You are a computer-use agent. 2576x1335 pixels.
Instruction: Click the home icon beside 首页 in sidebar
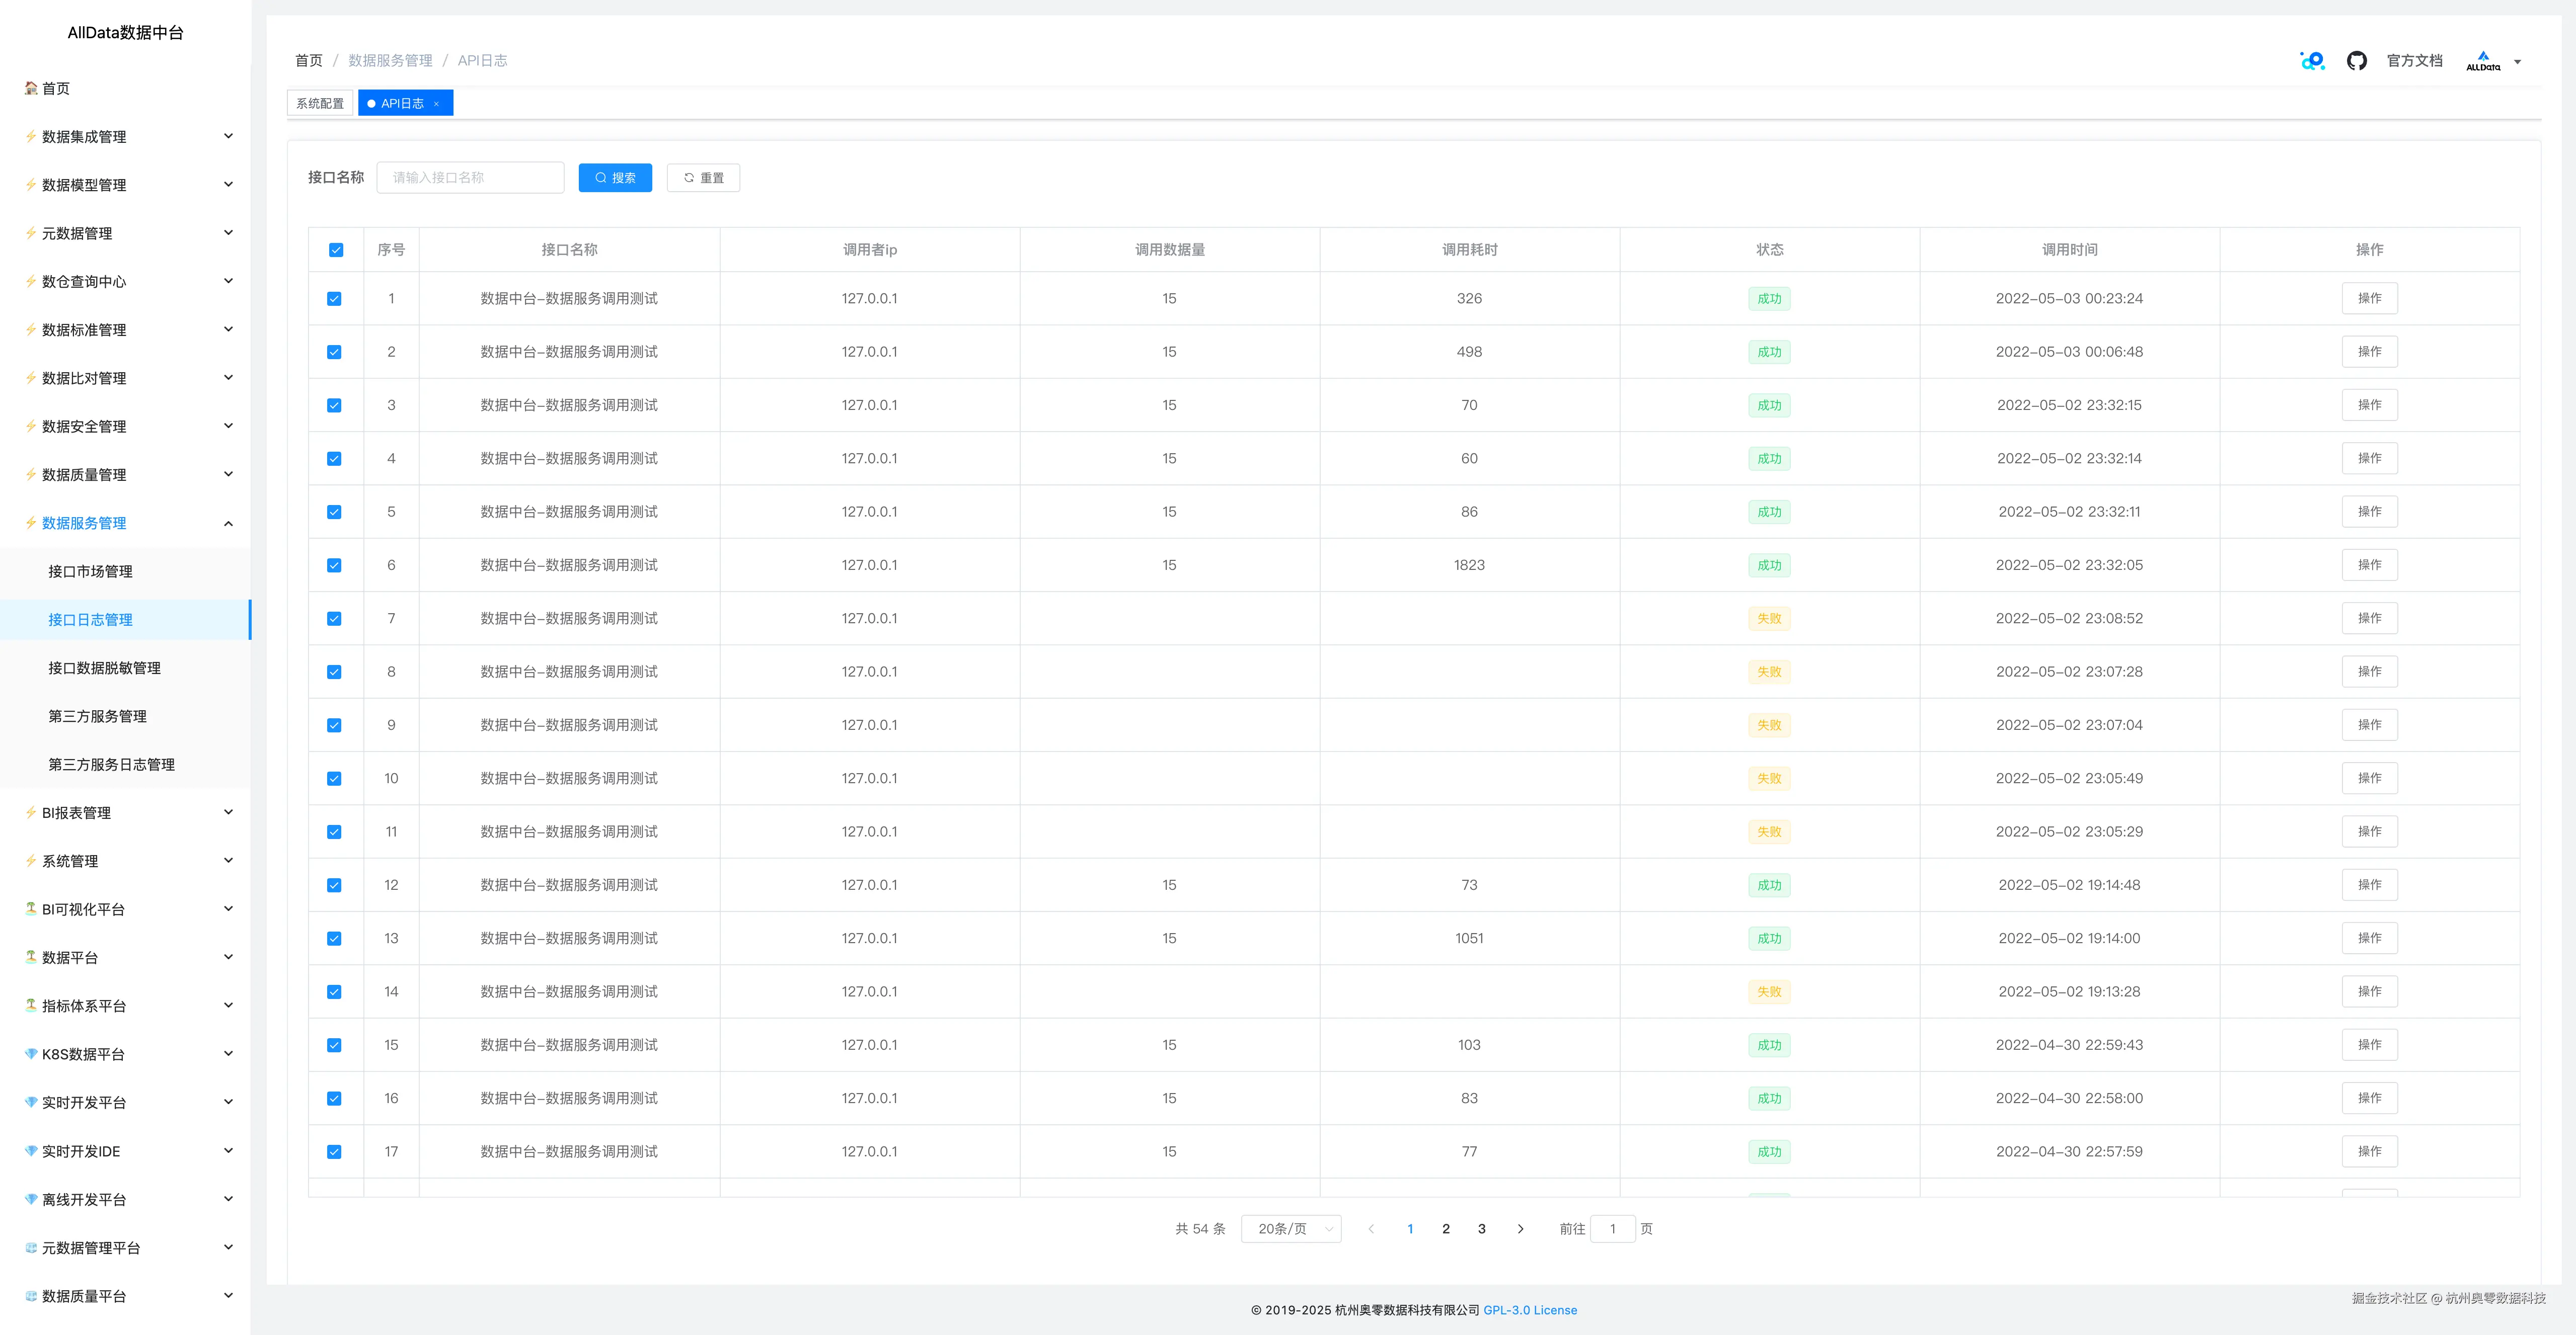[x=31, y=88]
